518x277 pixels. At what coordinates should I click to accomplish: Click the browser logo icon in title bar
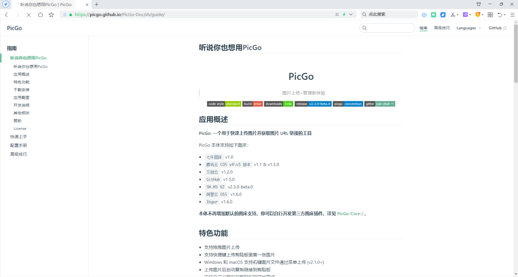click(x=6, y=4)
